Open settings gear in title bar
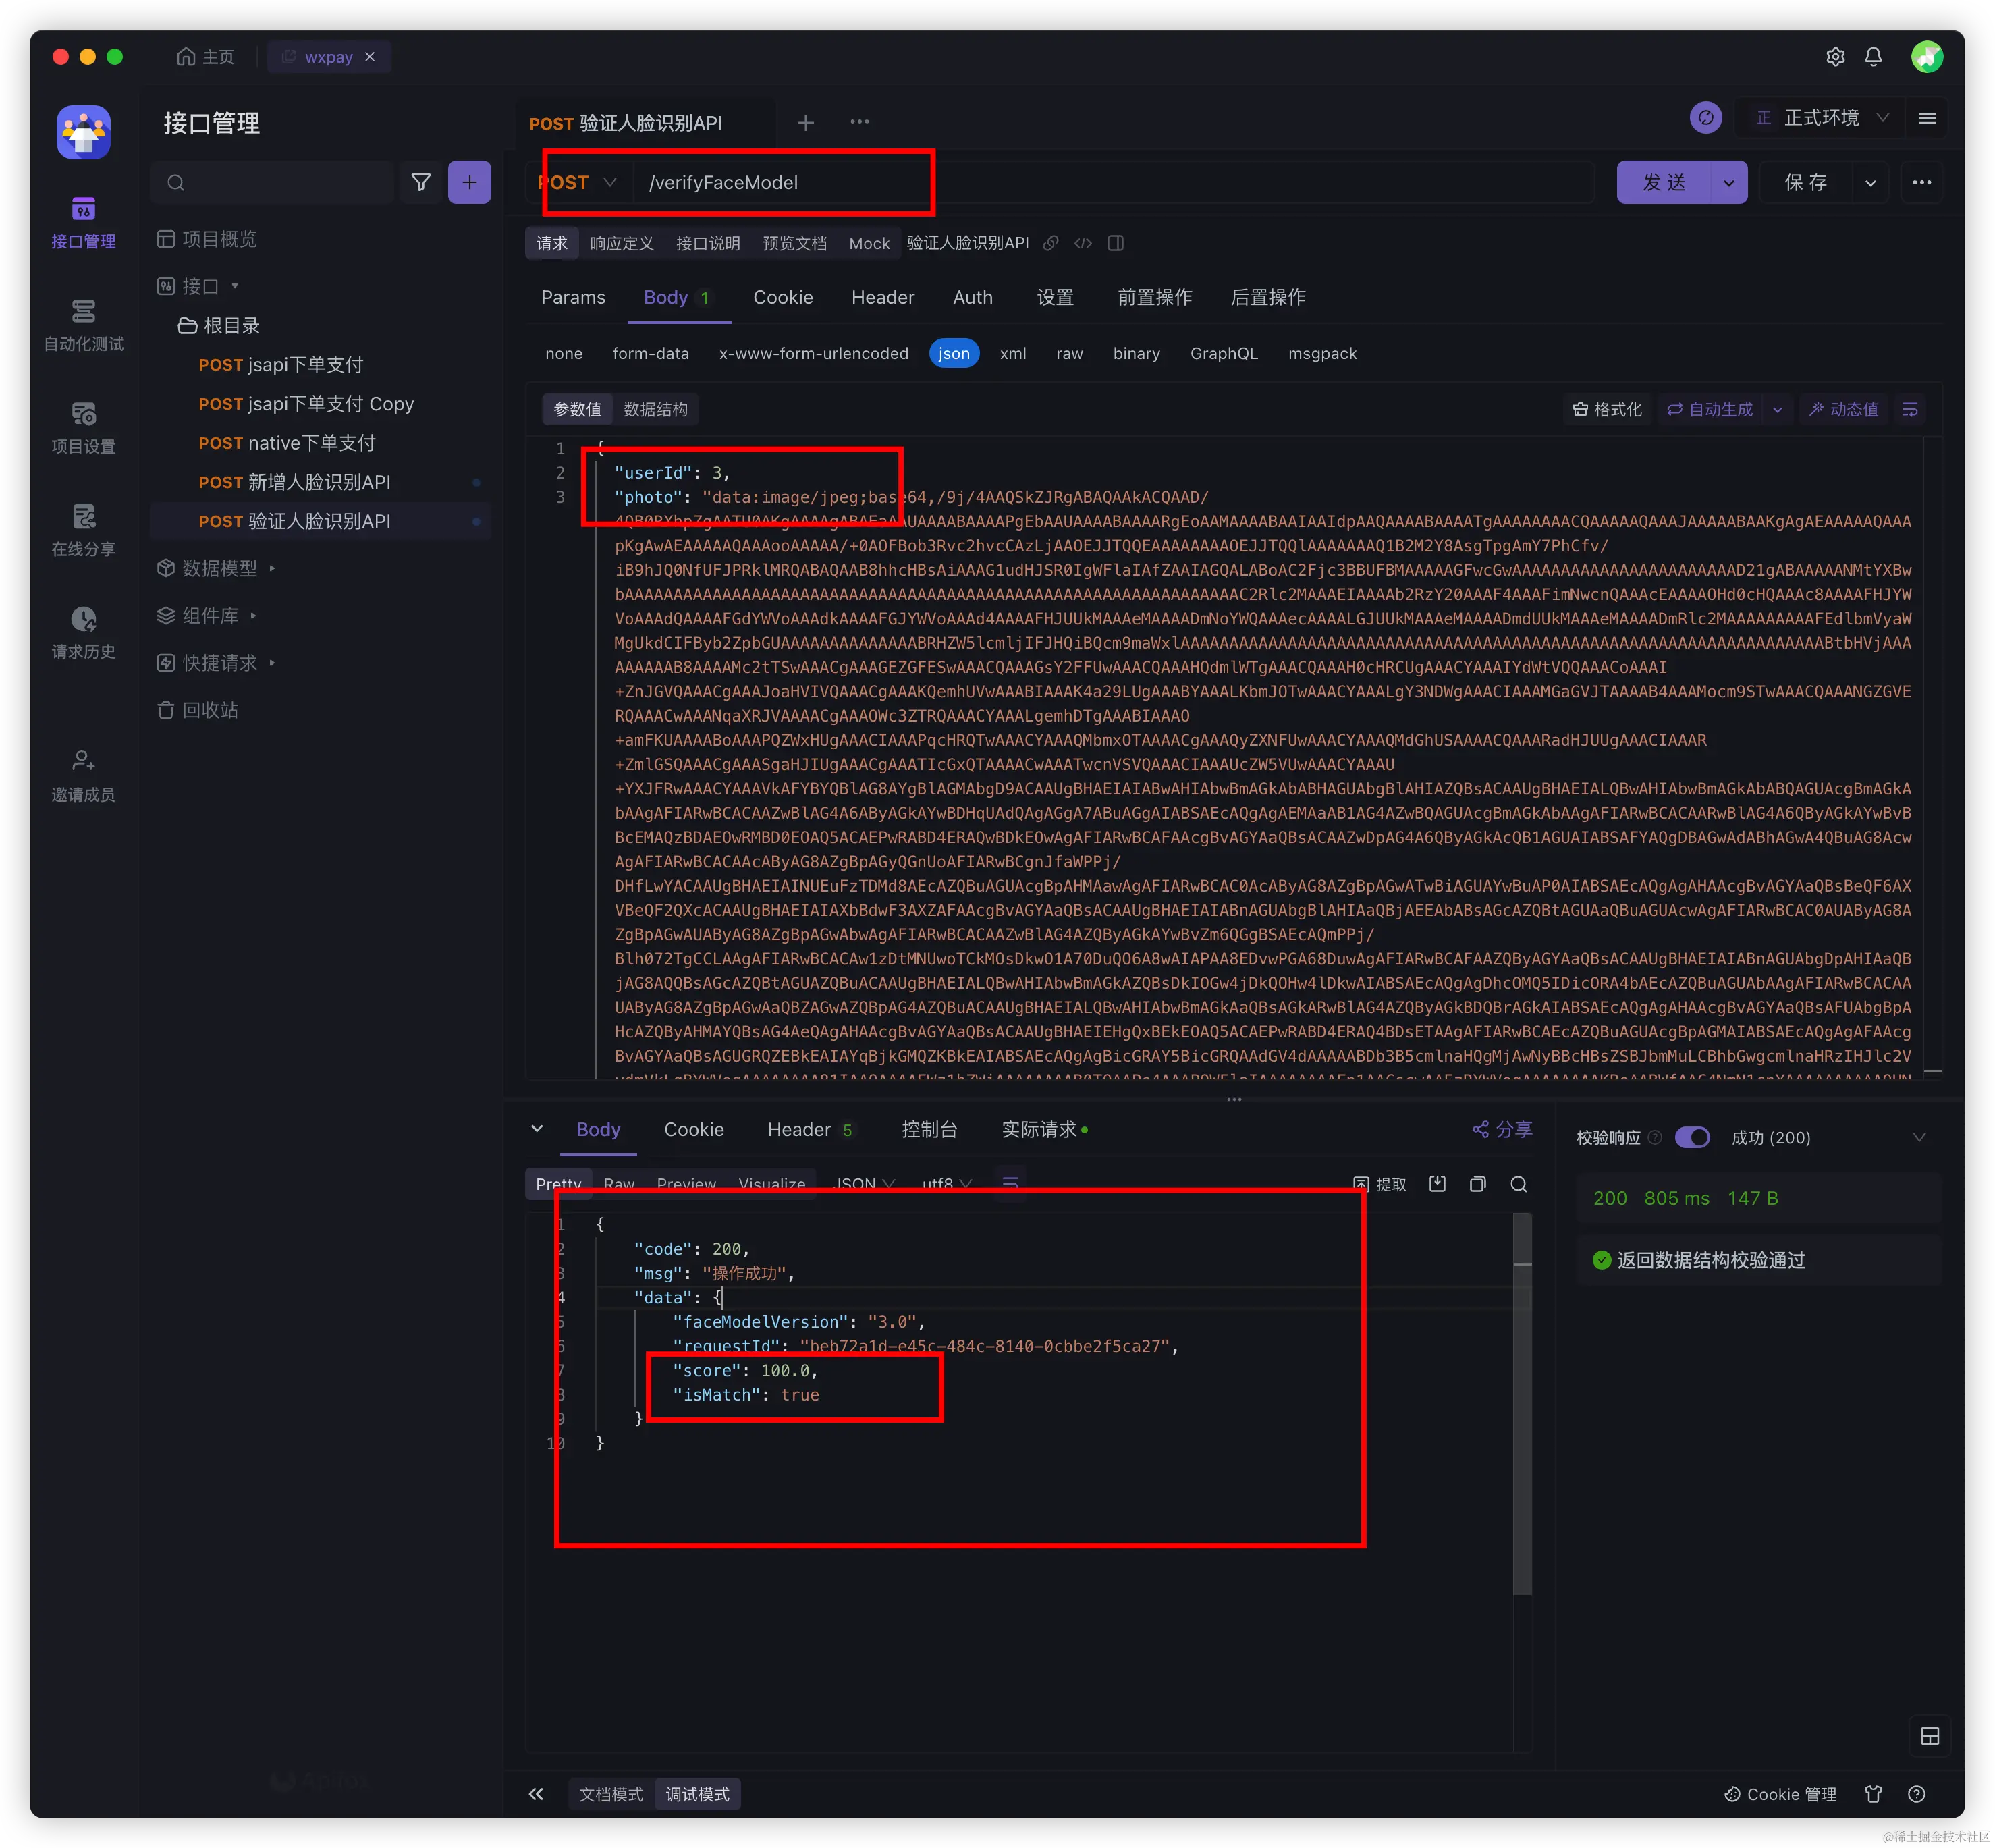The width and height of the screenshot is (1995, 1848). point(1835,57)
